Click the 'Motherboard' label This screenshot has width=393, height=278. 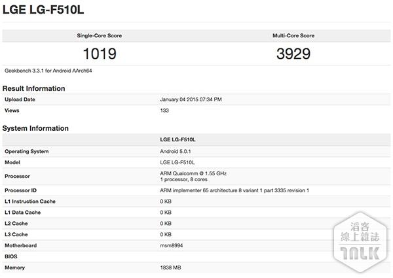click(x=20, y=245)
